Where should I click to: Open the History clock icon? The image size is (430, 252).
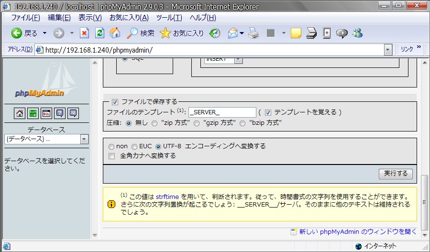pyautogui.click(x=215, y=33)
